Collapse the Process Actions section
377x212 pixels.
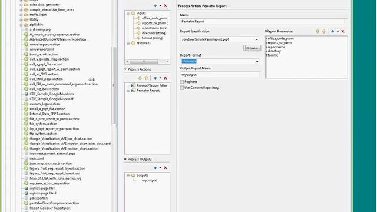point(125,69)
